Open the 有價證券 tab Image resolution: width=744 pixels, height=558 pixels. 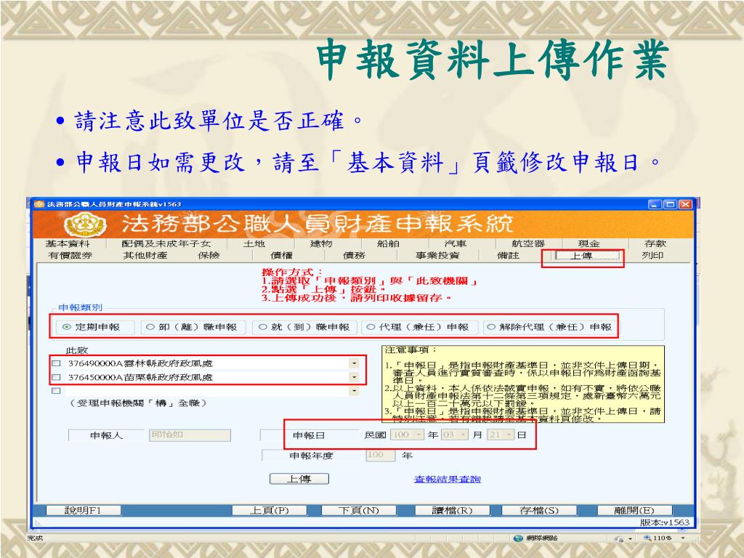(x=70, y=255)
